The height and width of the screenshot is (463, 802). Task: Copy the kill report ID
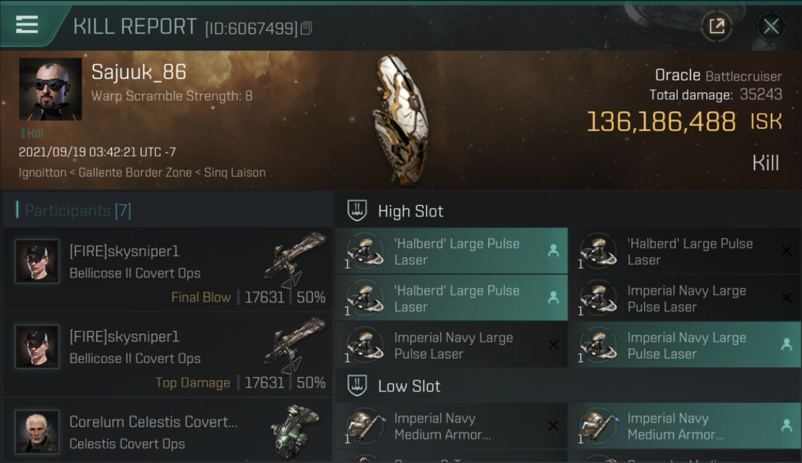307,28
